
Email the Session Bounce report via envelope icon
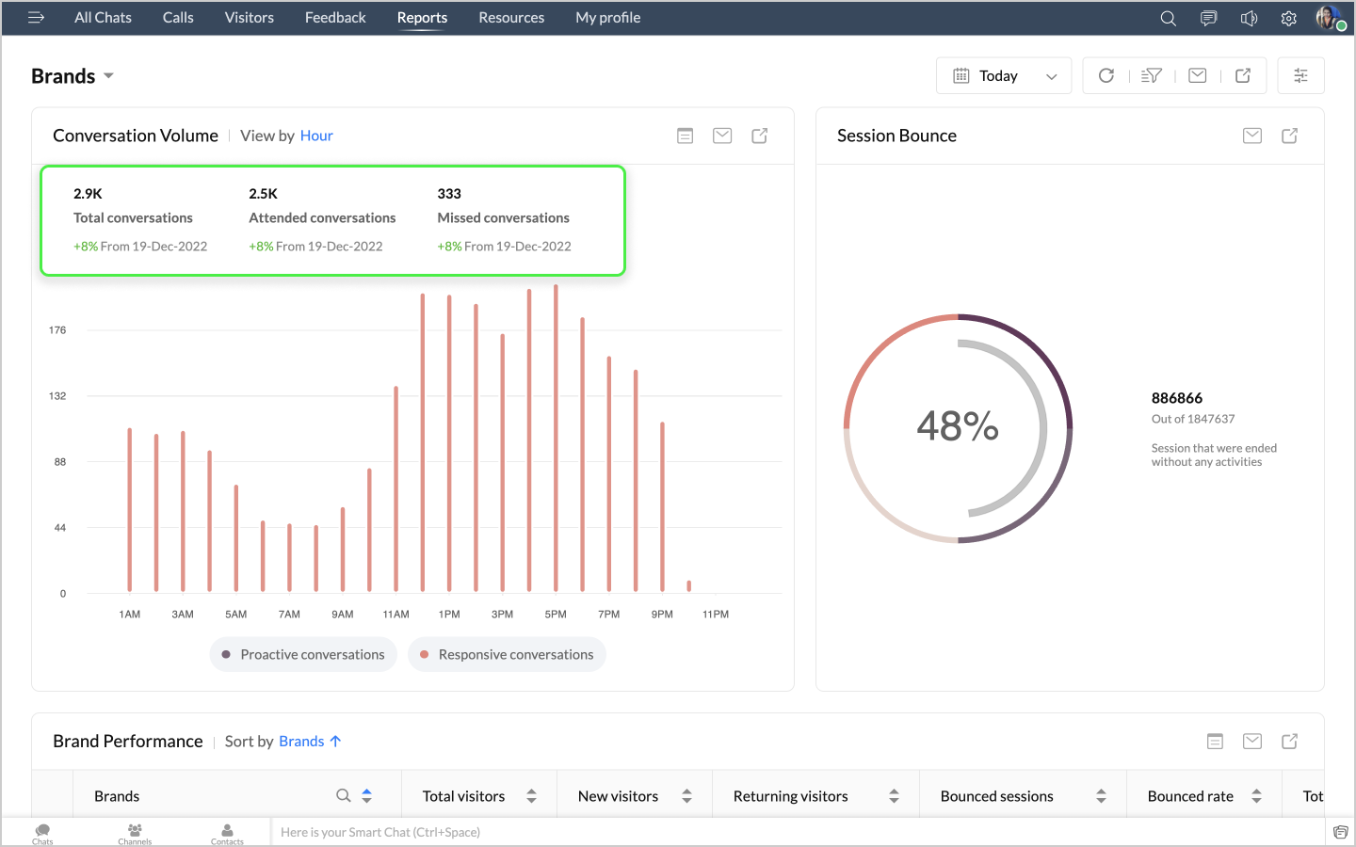coord(1251,136)
